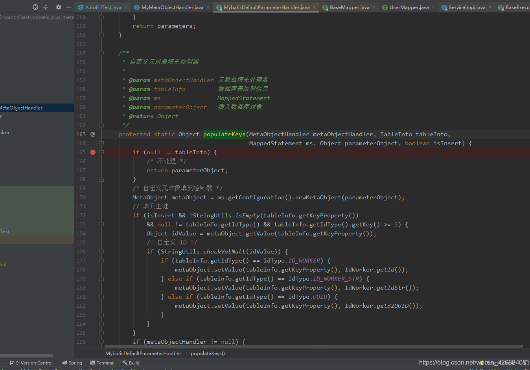
Task: Click the populateKeys() breadcrumb
Action: click(x=208, y=353)
